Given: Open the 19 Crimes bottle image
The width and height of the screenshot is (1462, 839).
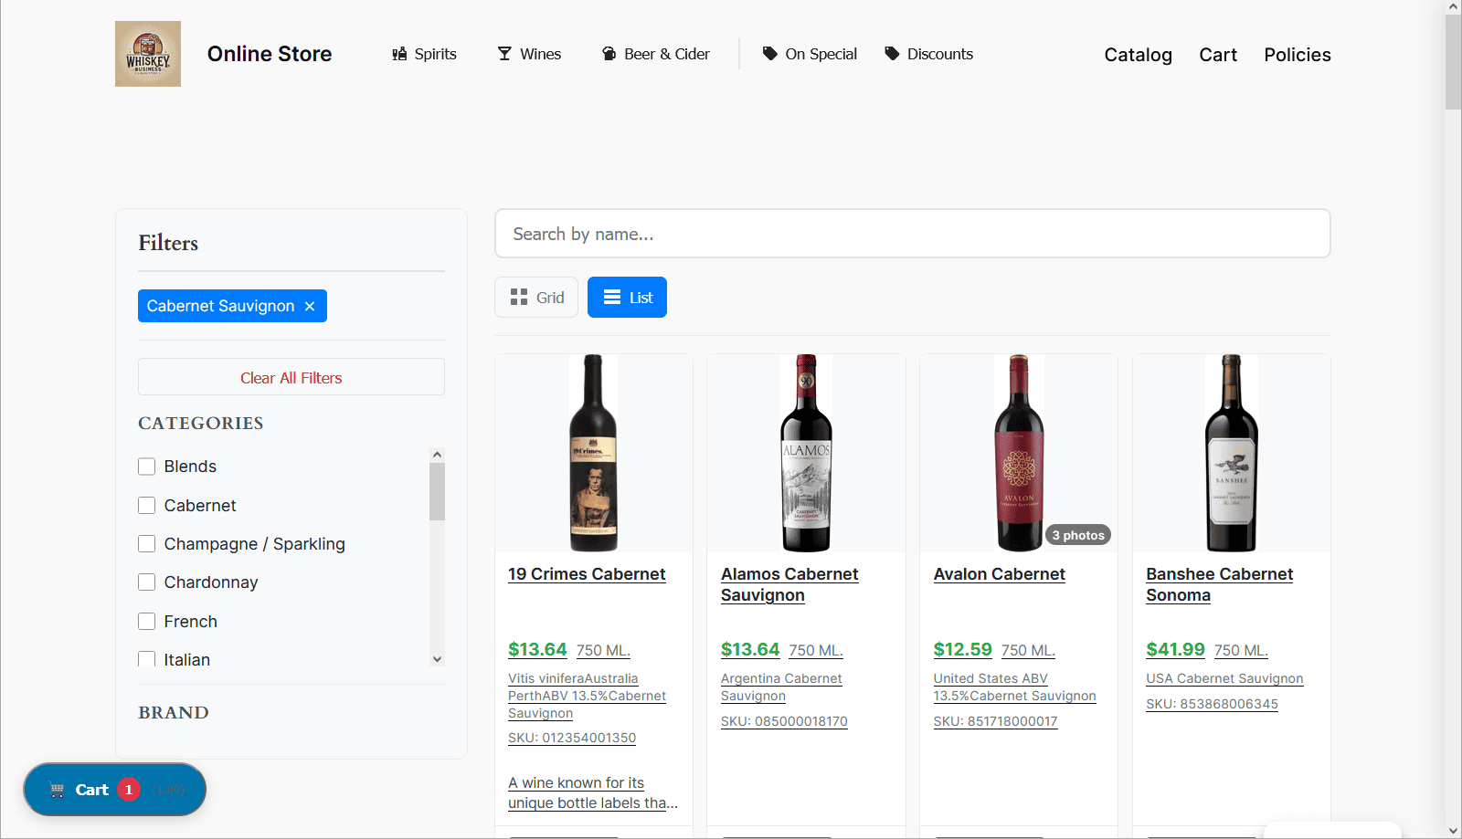Looking at the screenshot, I should click(x=593, y=453).
